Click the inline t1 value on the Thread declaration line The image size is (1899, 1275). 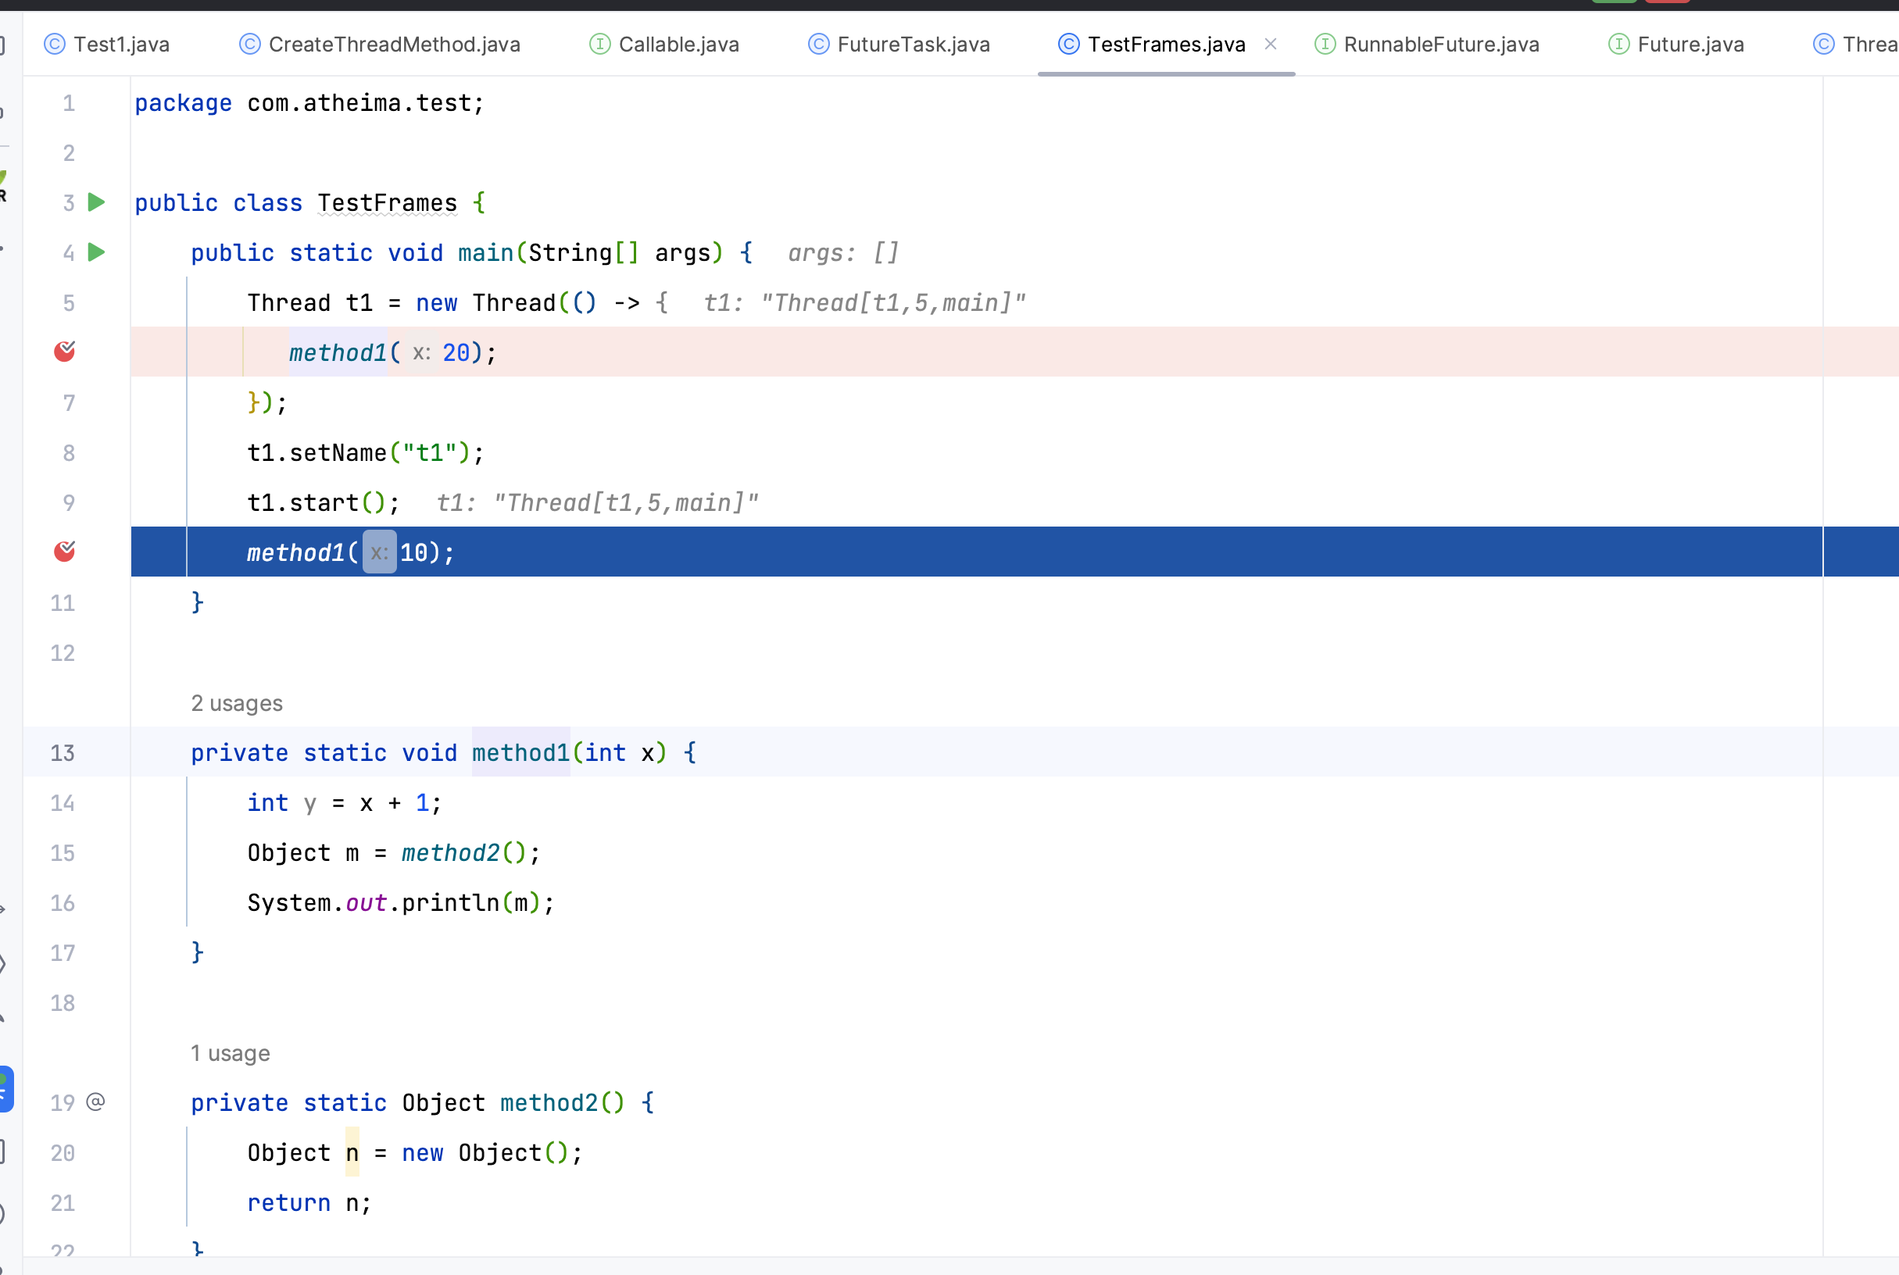click(864, 303)
